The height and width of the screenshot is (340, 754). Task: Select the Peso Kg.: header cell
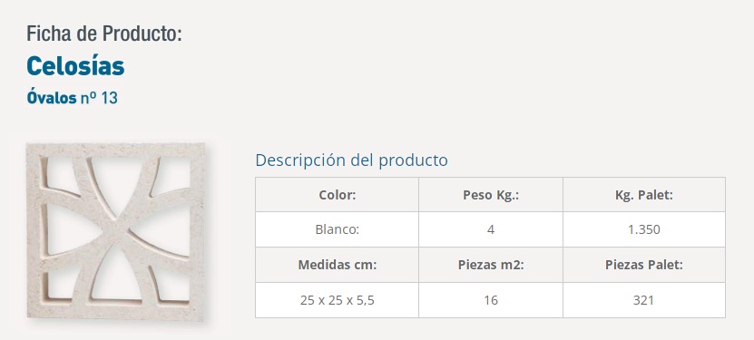point(491,195)
